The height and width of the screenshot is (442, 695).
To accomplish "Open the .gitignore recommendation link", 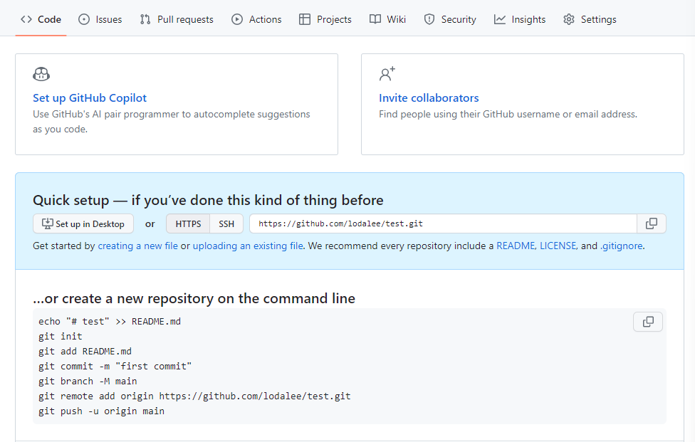I will (x=621, y=246).
